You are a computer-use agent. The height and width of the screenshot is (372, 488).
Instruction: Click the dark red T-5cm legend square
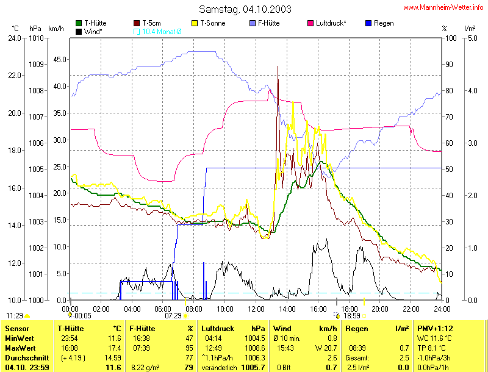(x=137, y=23)
